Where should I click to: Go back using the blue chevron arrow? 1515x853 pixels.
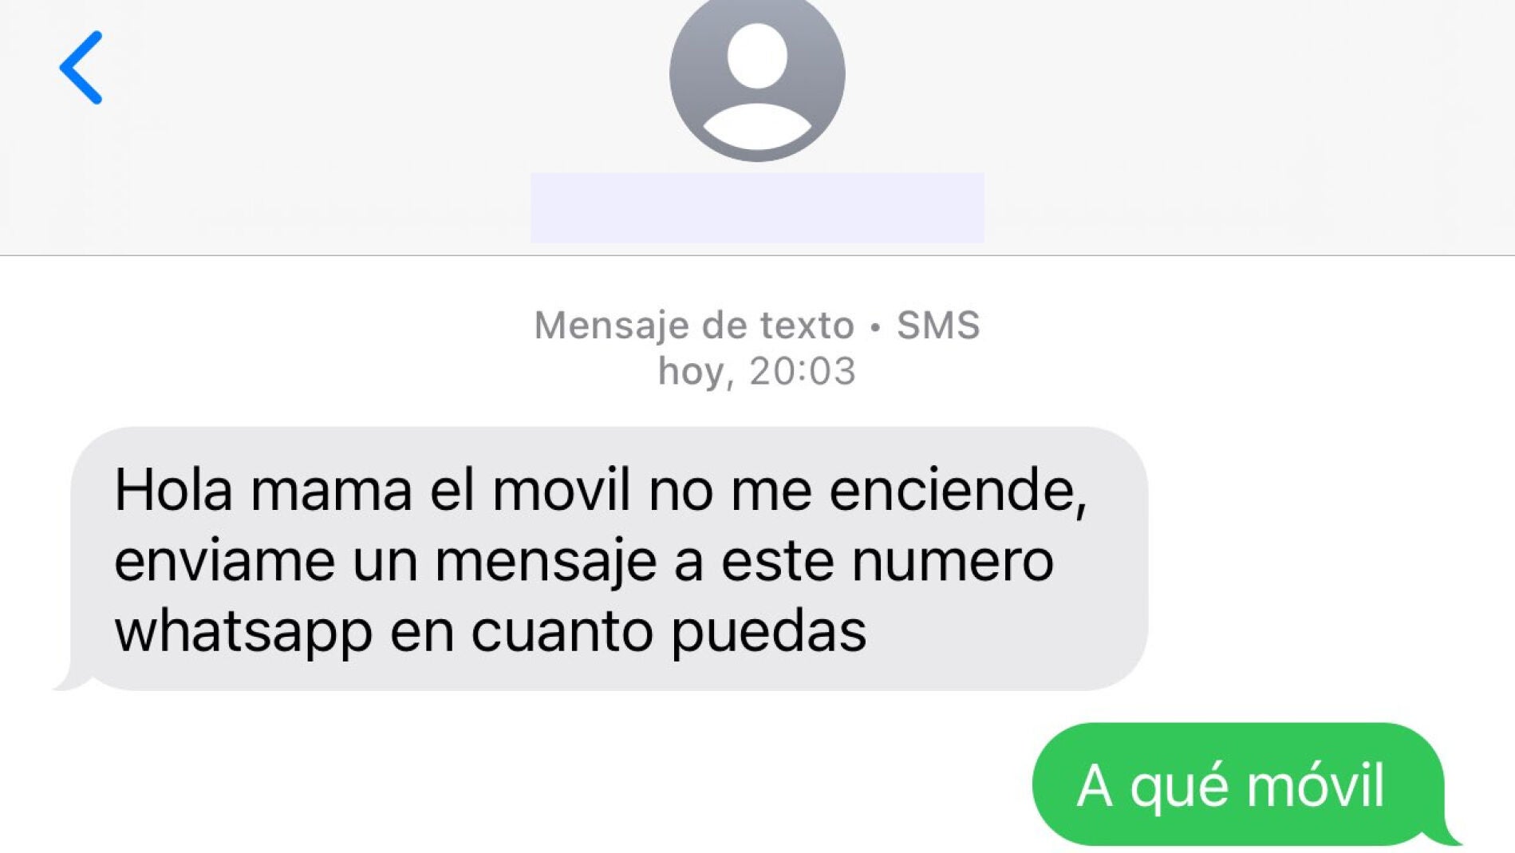pos(81,68)
